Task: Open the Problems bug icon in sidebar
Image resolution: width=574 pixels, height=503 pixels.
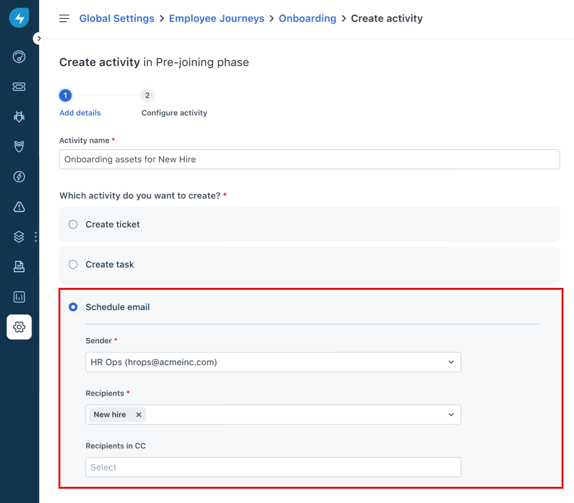Action: (x=19, y=117)
